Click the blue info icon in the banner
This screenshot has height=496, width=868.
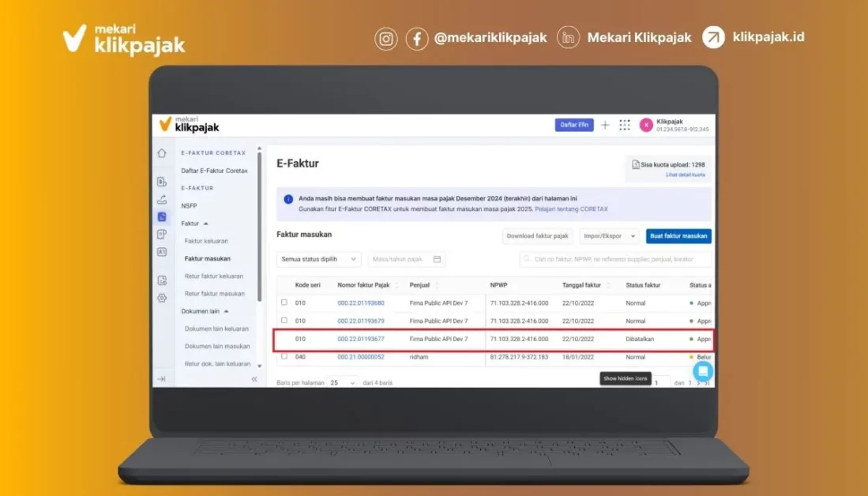[288, 199]
